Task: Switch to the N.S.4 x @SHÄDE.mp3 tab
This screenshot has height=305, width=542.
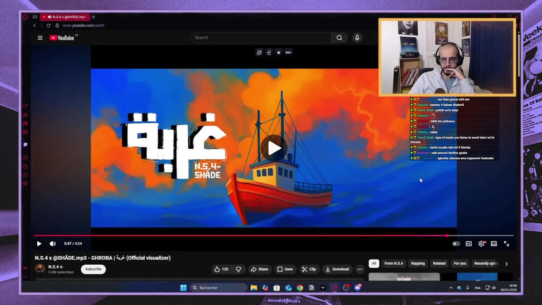Action: 64,17
